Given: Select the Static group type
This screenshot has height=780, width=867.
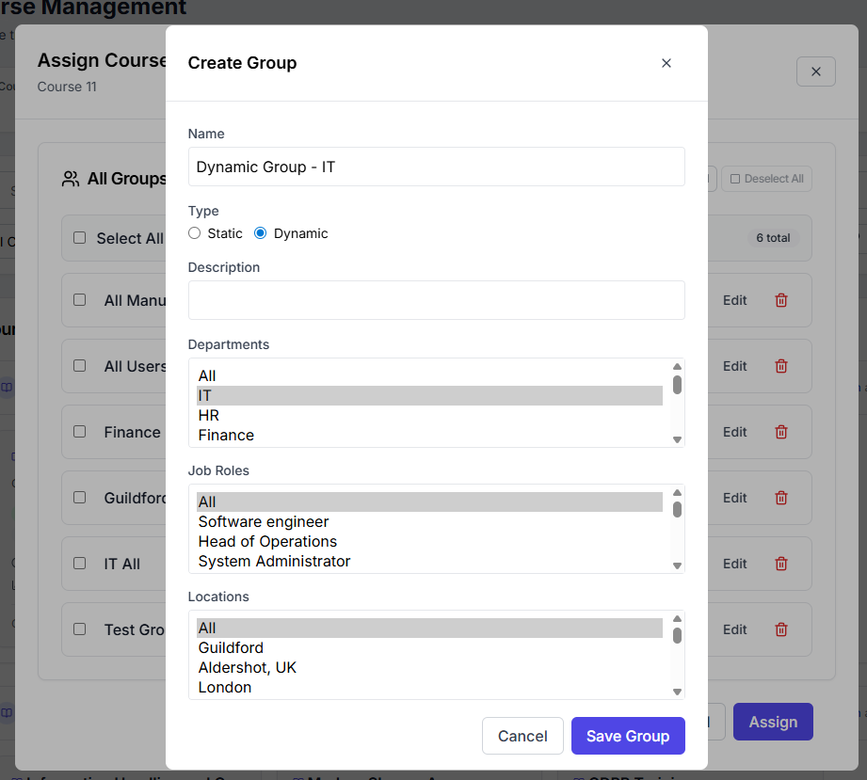Looking at the screenshot, I should tap(194, 232).
